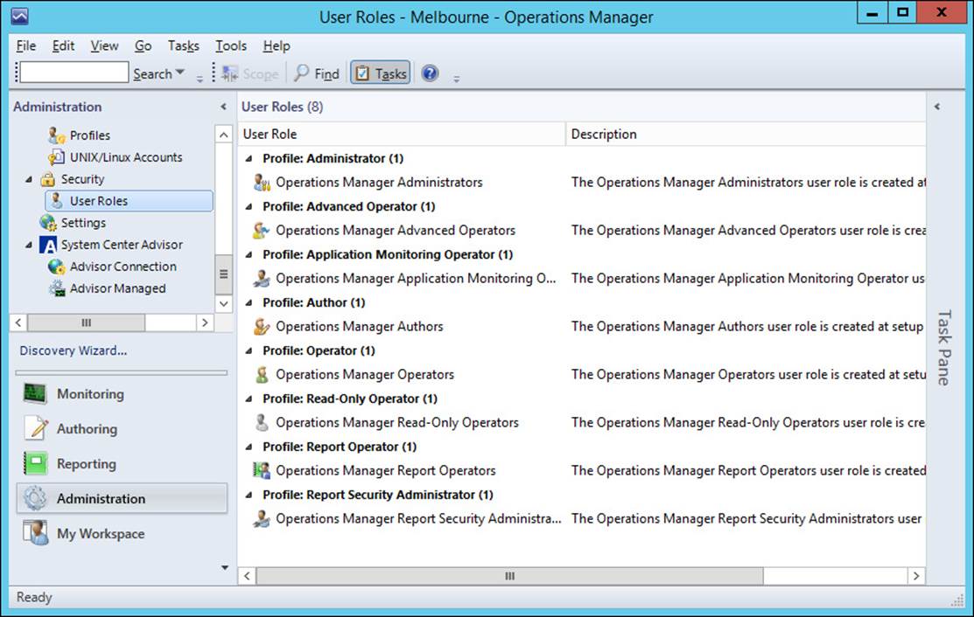Viewport: 974px width, 617px height.
Task: Click the System Center Advisor icon
Action: click(x=48, y=245)
